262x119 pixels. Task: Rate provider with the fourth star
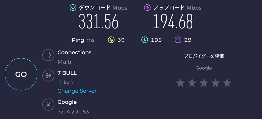tap(215, 83)
